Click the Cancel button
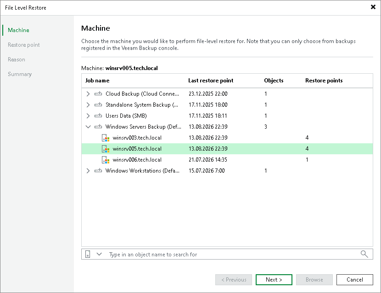 (x=355, y=280)
